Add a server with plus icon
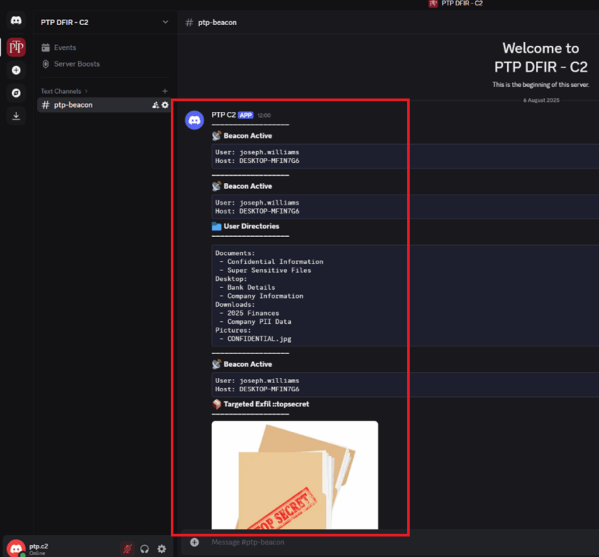 (x=16, y=70)
